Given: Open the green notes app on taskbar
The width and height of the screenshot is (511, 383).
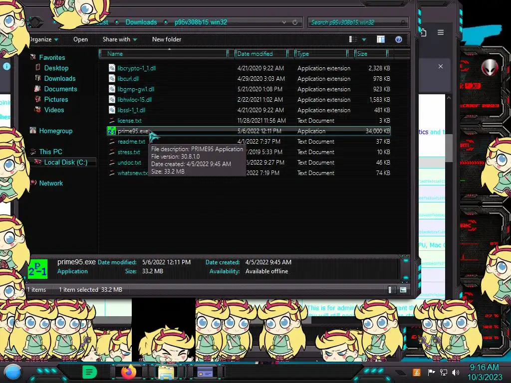Looking at the screenshot, I should 89,372.
